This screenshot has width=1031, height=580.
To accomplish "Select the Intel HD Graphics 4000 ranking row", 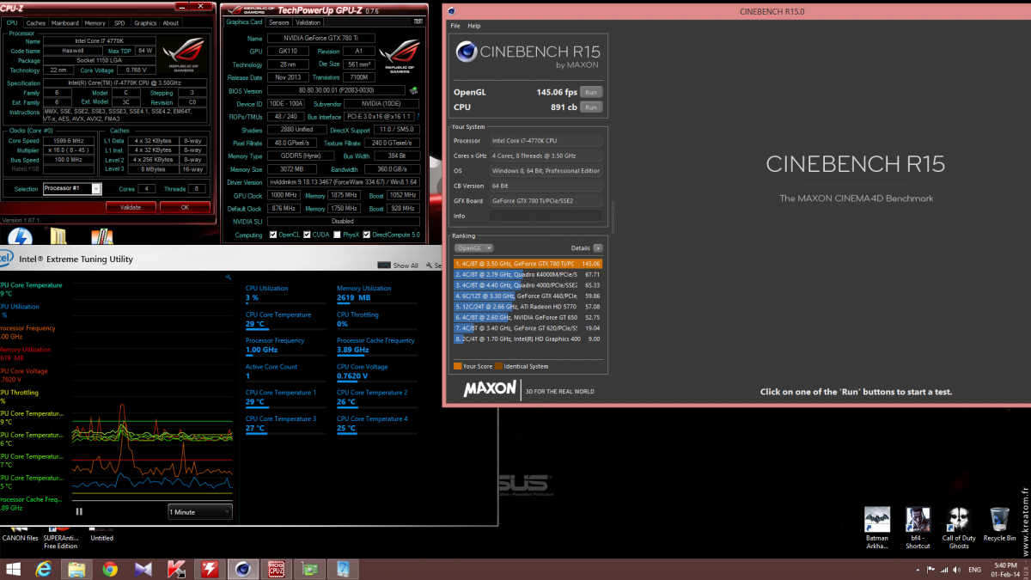I will pyautogui.click(x=528, y=339).
